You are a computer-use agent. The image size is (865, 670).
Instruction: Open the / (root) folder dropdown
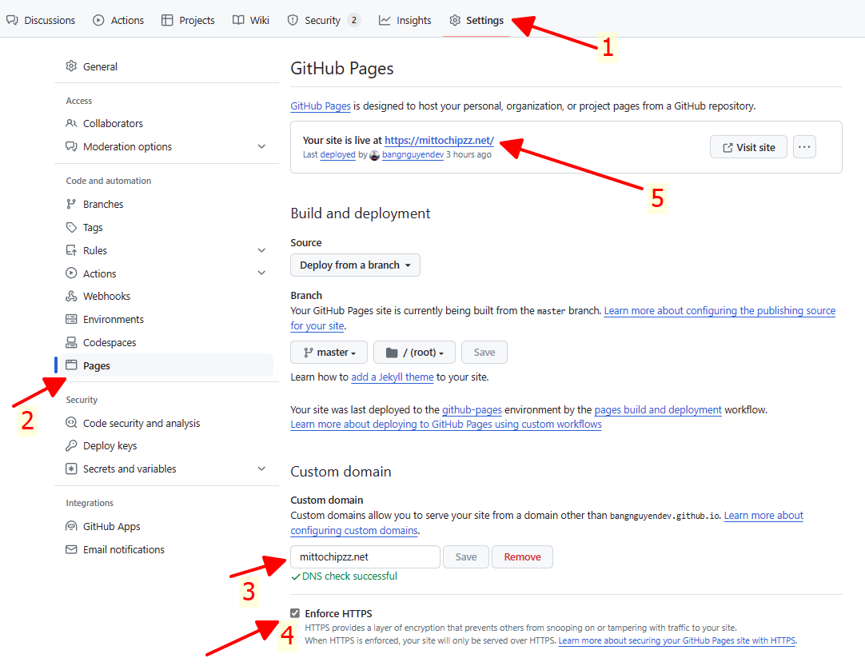(414, 352)
